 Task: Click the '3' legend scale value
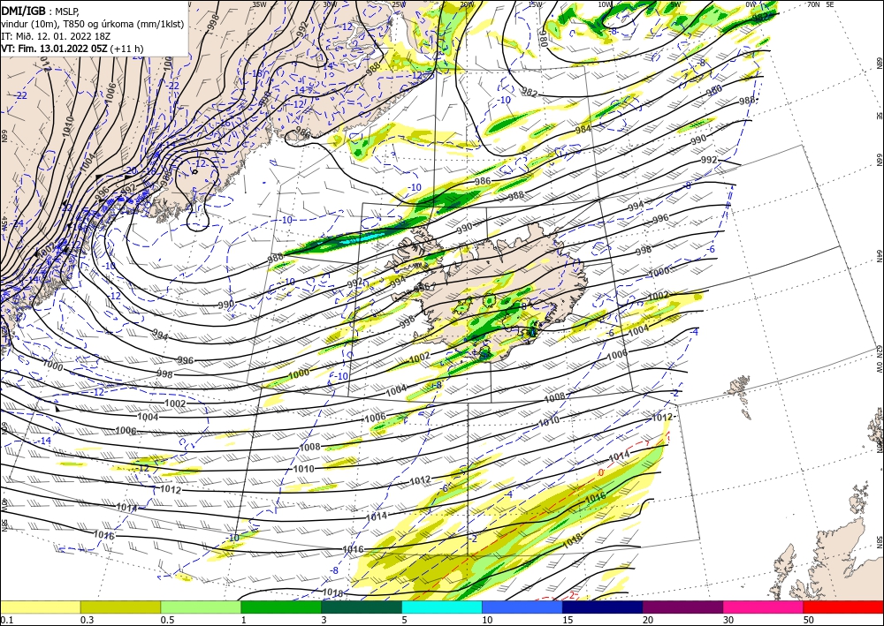point(324,620)
